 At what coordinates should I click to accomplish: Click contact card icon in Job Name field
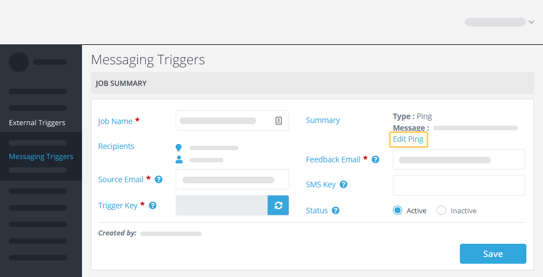pos(278,121)
